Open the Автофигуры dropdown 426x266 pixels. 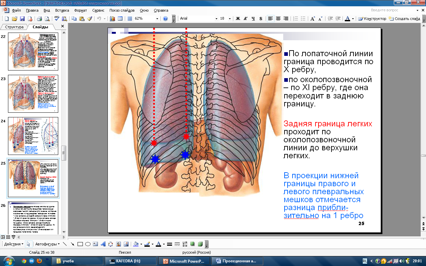pos(47,244)
